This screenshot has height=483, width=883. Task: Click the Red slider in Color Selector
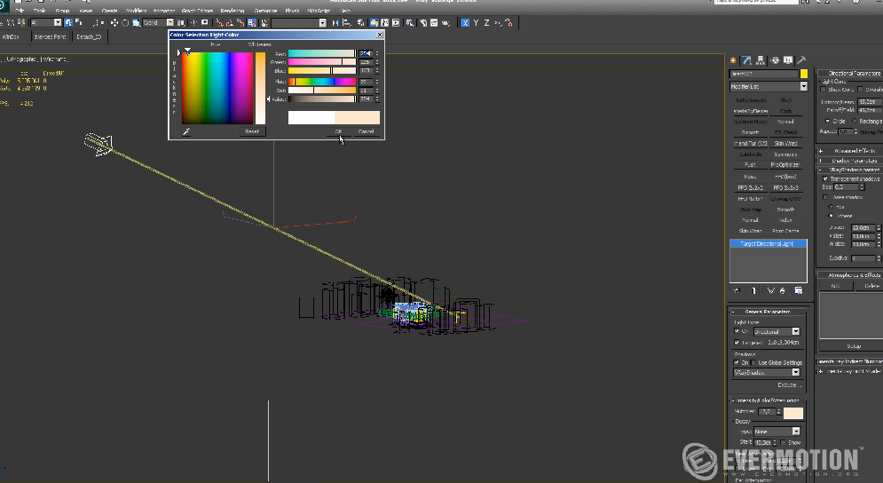pyautogui.click(x=322, y=53)
